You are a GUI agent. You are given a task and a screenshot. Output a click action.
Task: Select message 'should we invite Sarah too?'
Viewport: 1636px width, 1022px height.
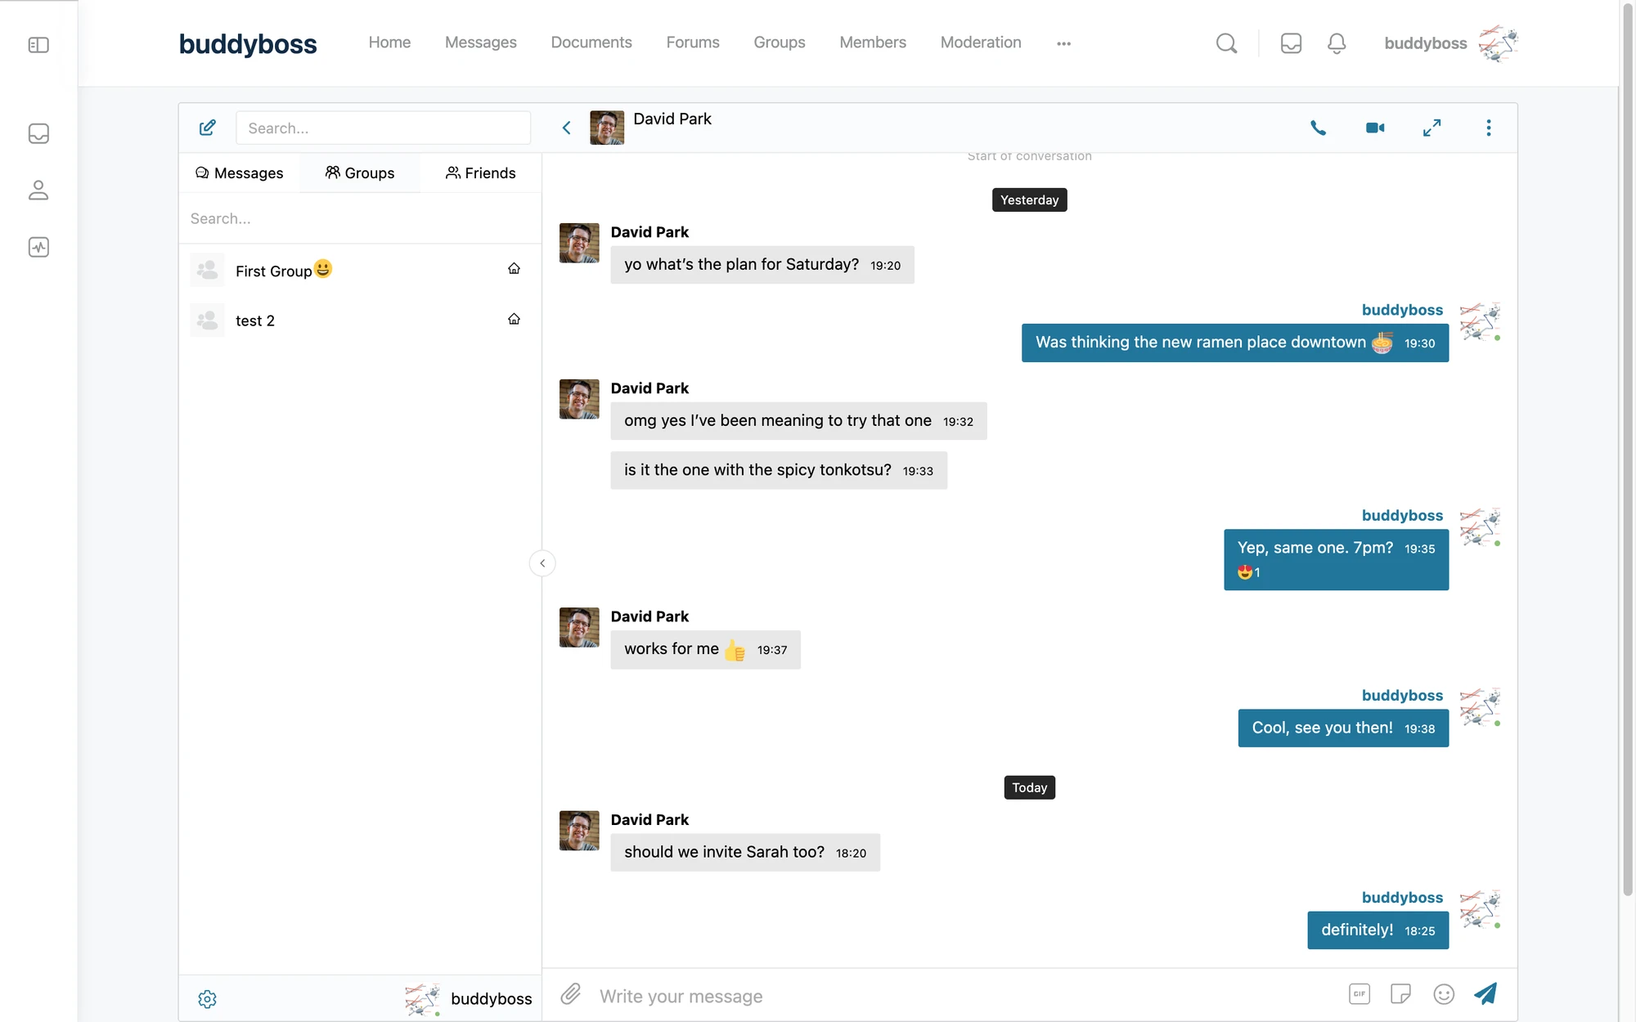[745, 852]
